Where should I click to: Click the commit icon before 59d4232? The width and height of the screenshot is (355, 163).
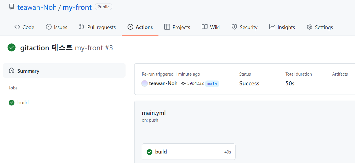183,83
